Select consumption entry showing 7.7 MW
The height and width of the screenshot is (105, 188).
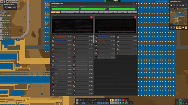pyautogui.click(x=83, y=37)
